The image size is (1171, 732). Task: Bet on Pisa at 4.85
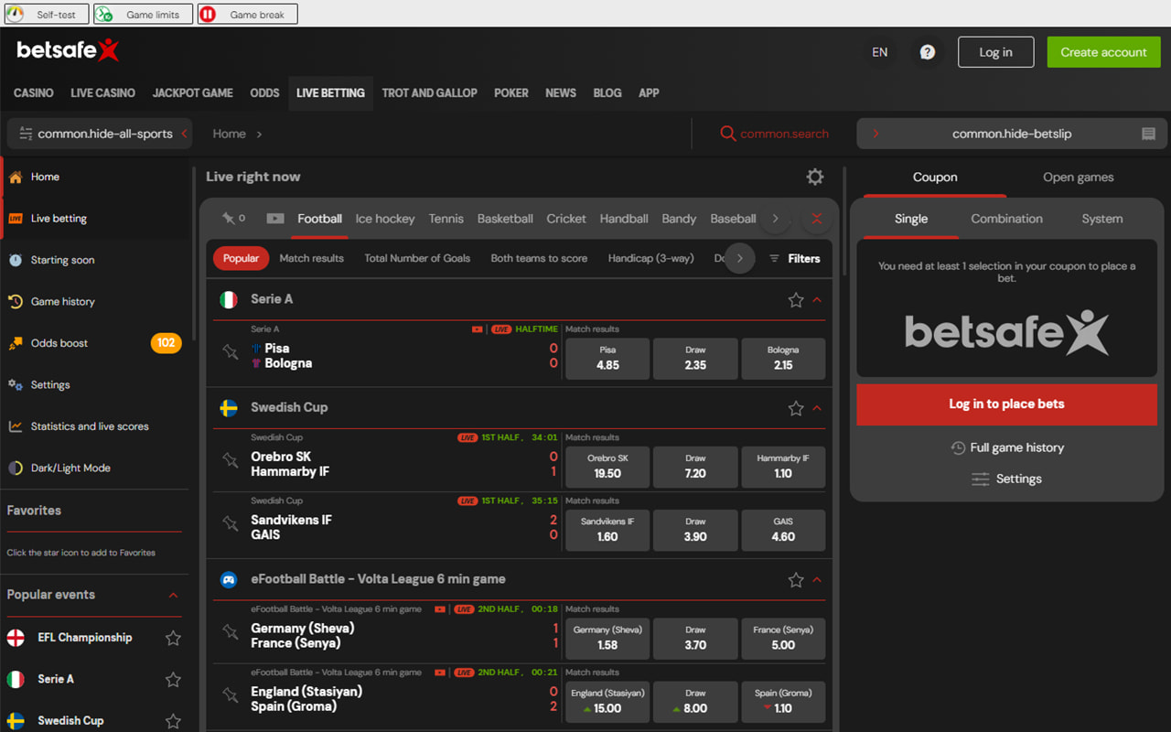[607, 359]
